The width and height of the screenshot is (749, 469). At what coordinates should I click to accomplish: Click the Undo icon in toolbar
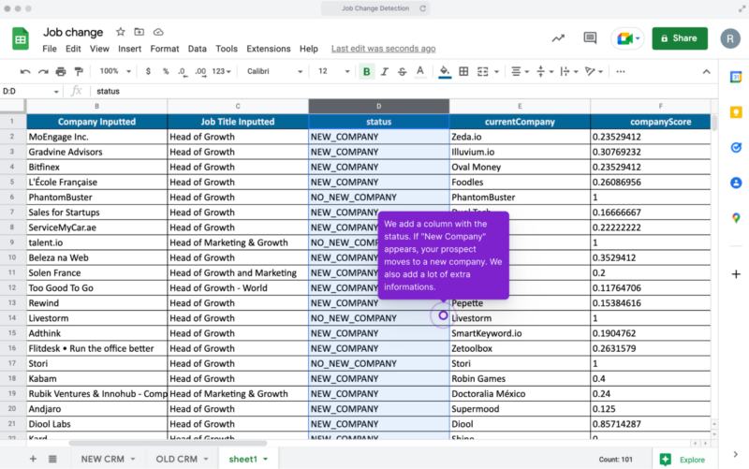coord(25,72)
